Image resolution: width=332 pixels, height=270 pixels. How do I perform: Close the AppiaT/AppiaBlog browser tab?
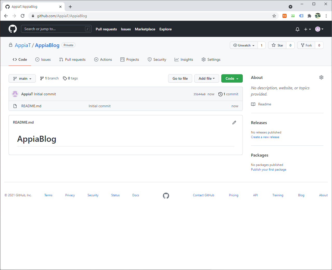pyautogui.click(x=60, y=7)
